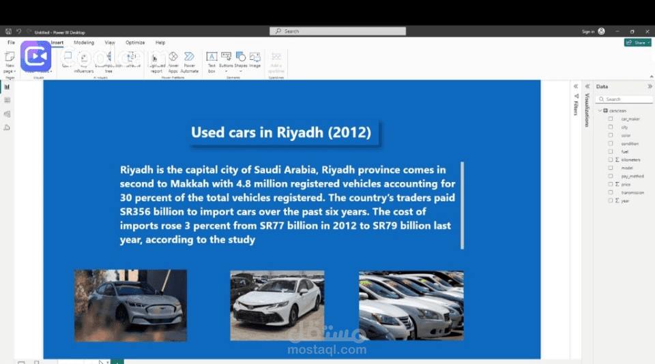This screenshot has height=364, width=655.
Task: Click the Sign in link
Action: 588,32
